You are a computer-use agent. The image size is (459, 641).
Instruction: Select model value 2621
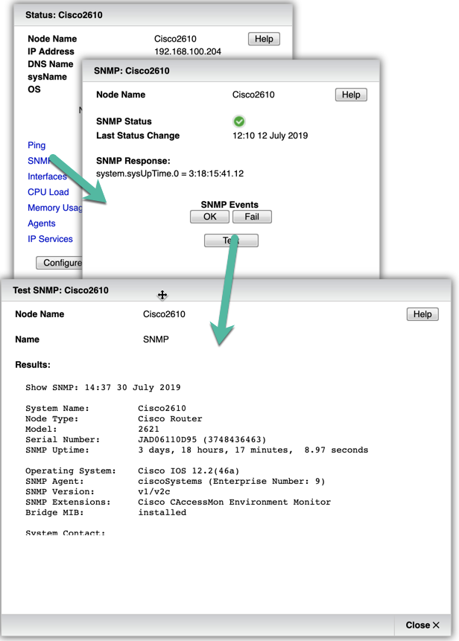[x=148, y=430]
